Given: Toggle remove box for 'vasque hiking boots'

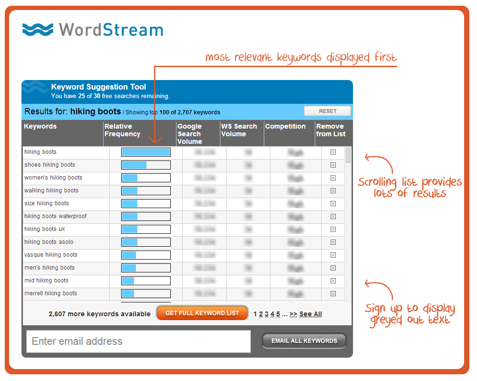Looking at the screenshot, I should pyautogui.click(x=333, y=255).
